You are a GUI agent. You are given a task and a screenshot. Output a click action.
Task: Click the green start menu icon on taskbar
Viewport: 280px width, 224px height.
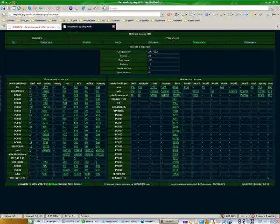31,222
